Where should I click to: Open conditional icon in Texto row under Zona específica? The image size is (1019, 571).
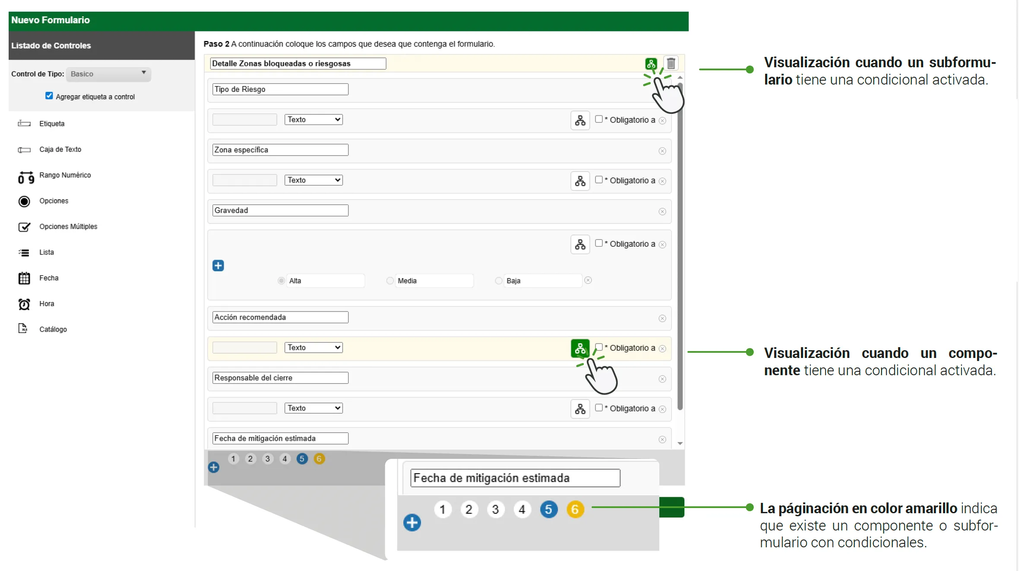(x=580, y=181)
